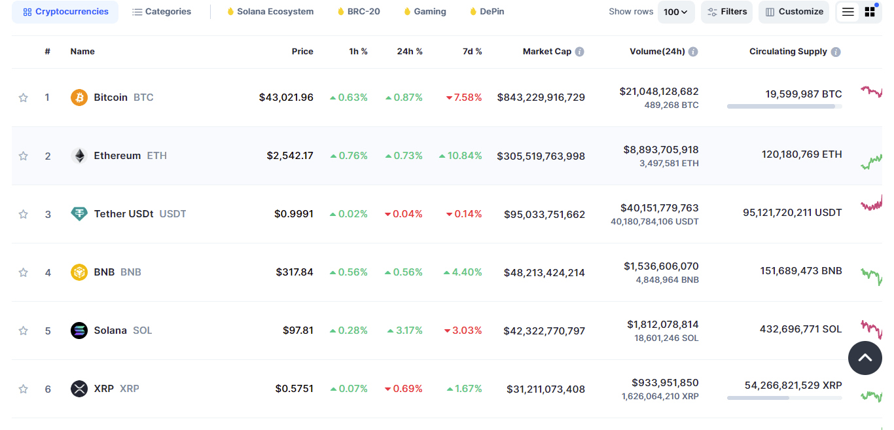Toggle watchlist star for Tether USDt

tap(24, 214)
